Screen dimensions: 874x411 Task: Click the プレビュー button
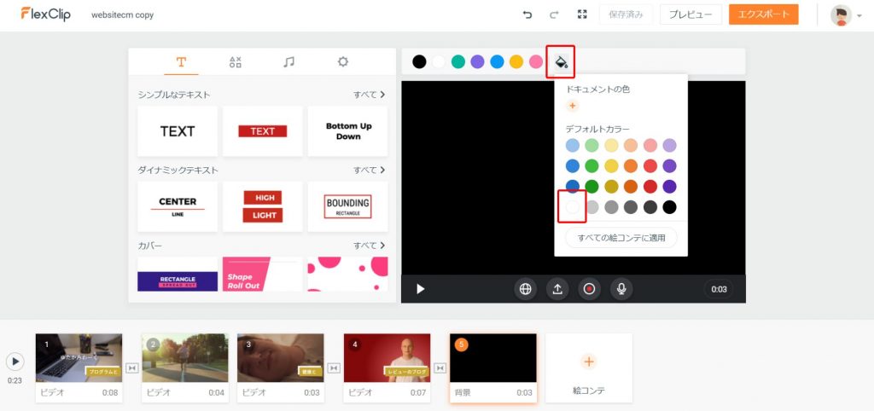pyautogui.click(x=690, y=14)
